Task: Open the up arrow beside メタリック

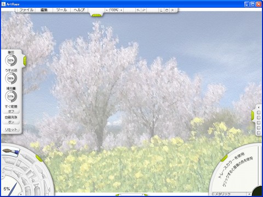Action: point(249,194)
